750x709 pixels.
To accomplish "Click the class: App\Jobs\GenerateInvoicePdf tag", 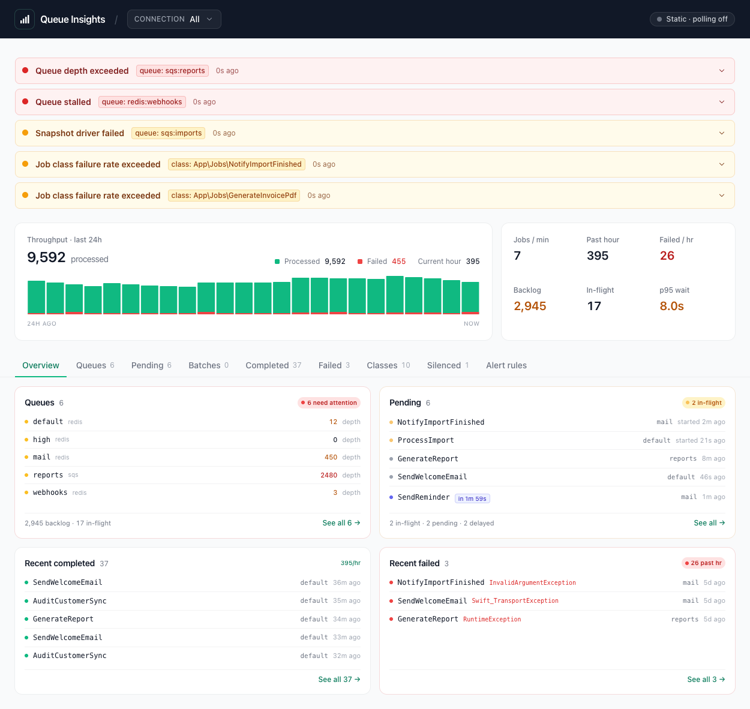I will click(234, 196).
